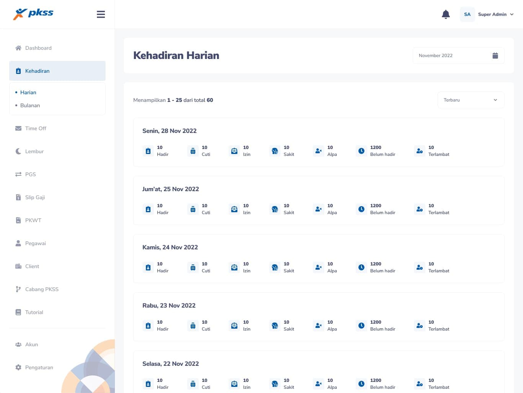Go to Dashboard in sidebar
523x393 pixels.
coord(57,48)
